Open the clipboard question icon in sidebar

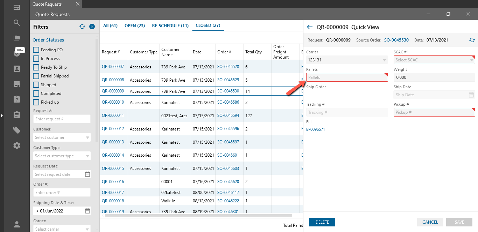point(17,99)
